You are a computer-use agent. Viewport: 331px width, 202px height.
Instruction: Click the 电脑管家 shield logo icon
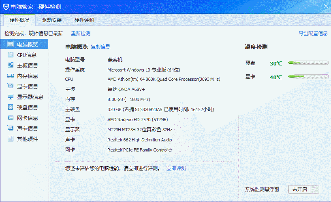(6, 7)
